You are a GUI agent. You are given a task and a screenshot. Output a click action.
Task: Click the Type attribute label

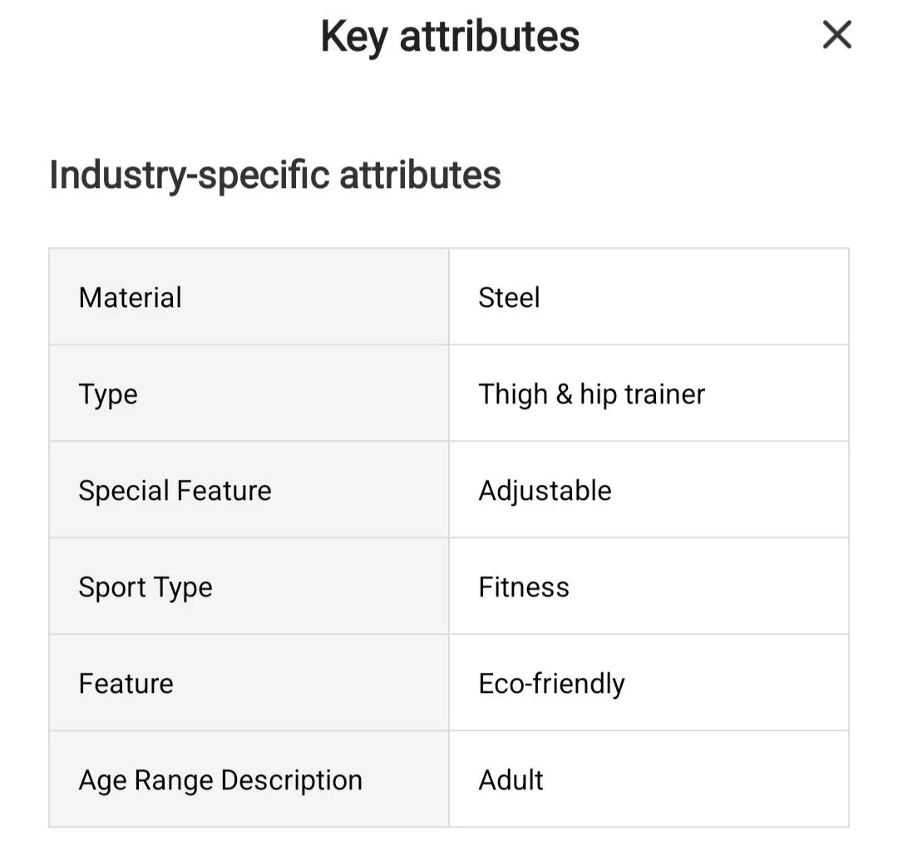(108, 394)
